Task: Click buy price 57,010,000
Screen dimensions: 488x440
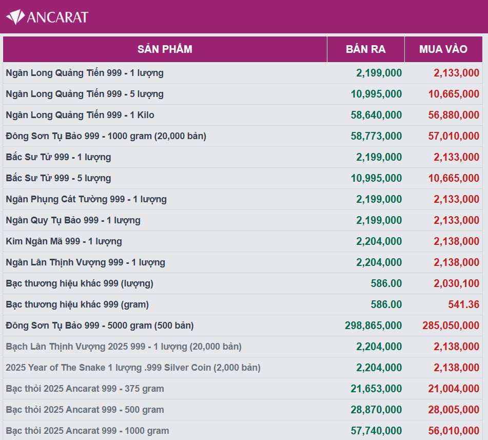Action: click(x=454, y=136)
